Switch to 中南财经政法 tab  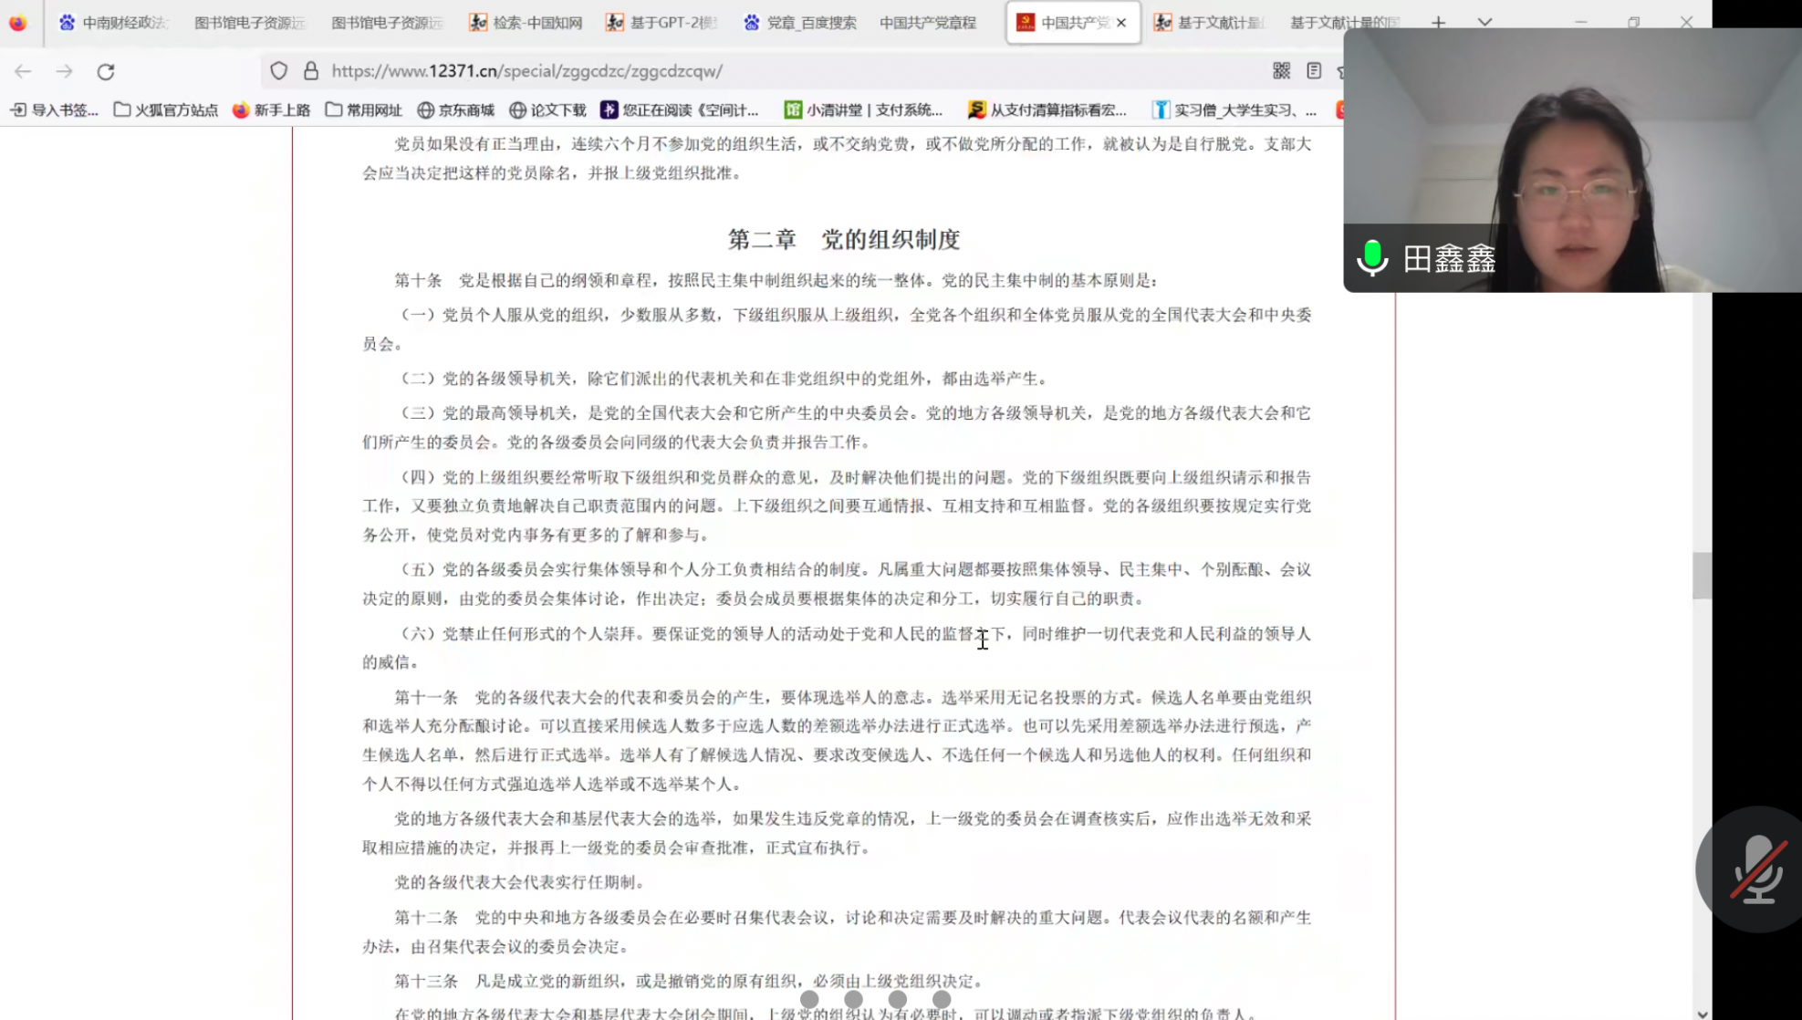coord(115,23)
